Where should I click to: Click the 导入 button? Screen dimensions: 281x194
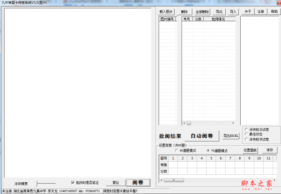coord(233,12)
